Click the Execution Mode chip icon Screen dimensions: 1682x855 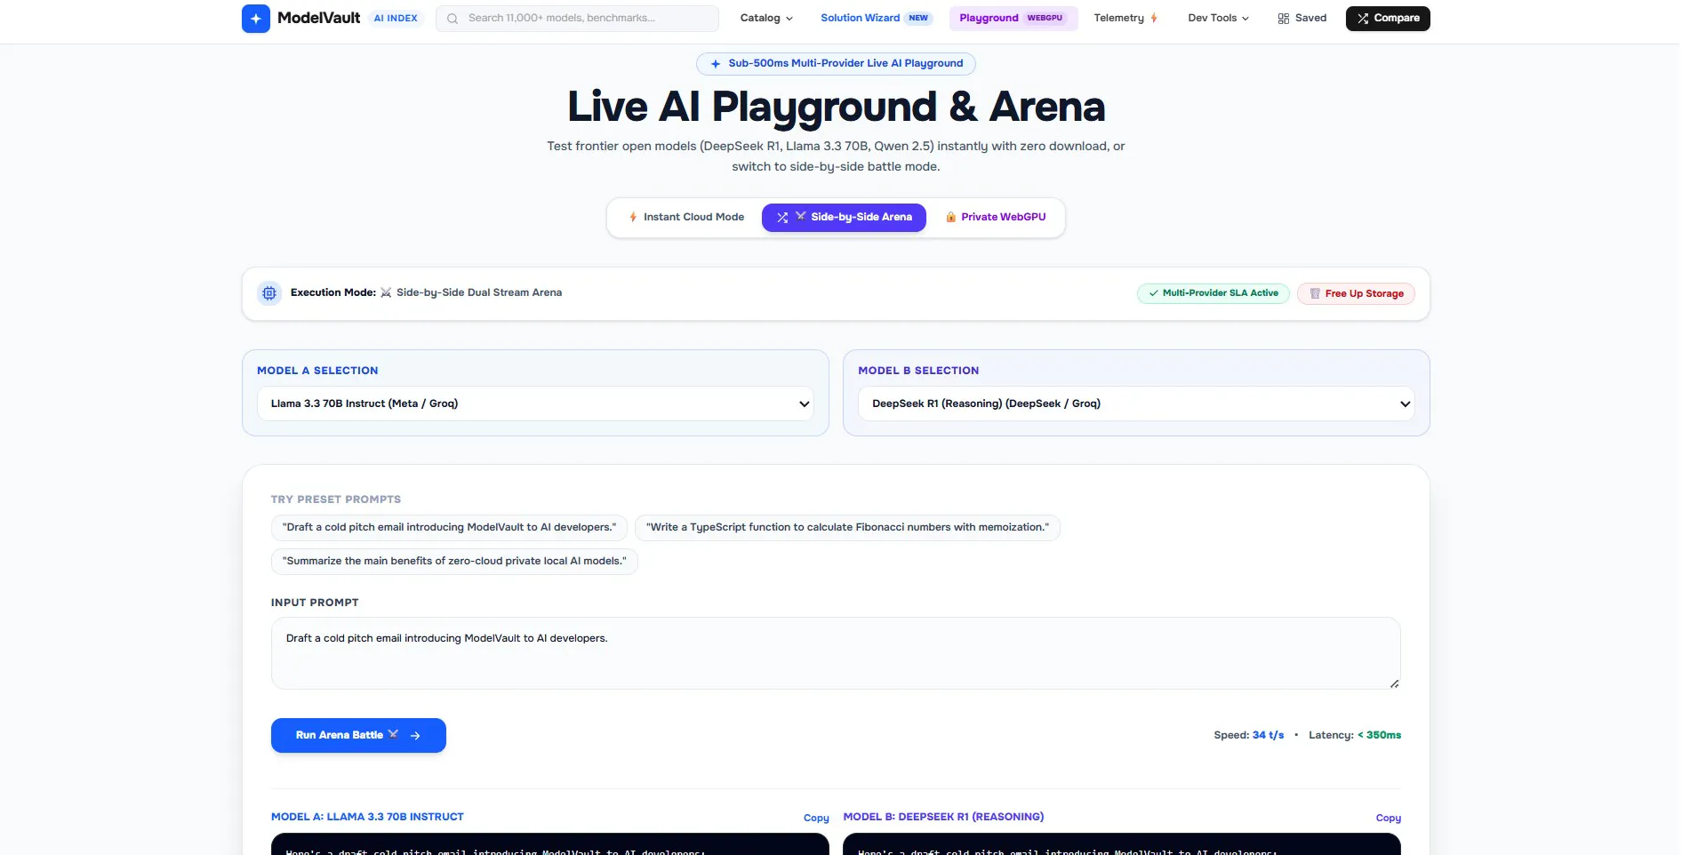tap(269, 293)
